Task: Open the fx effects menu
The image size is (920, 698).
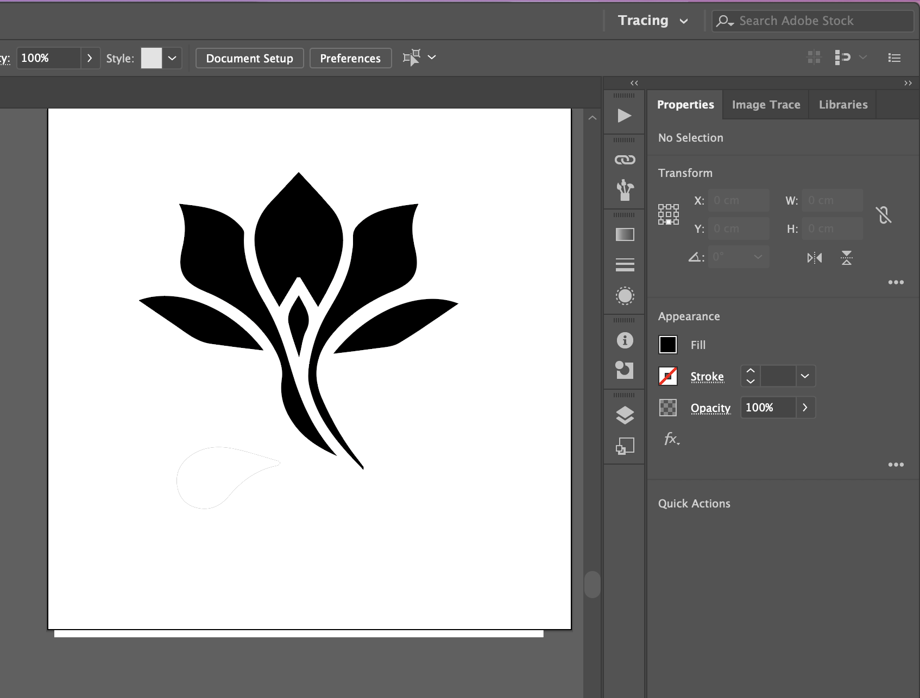Action: [671, 439]
